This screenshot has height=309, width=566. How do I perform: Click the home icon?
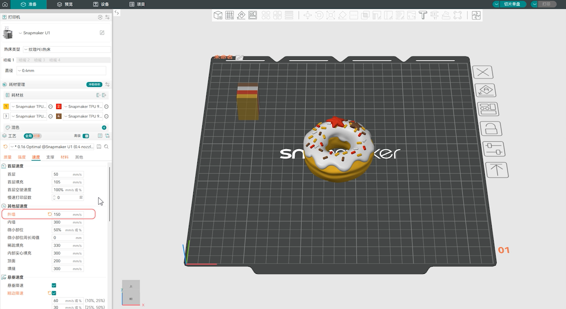coord(5,4)
